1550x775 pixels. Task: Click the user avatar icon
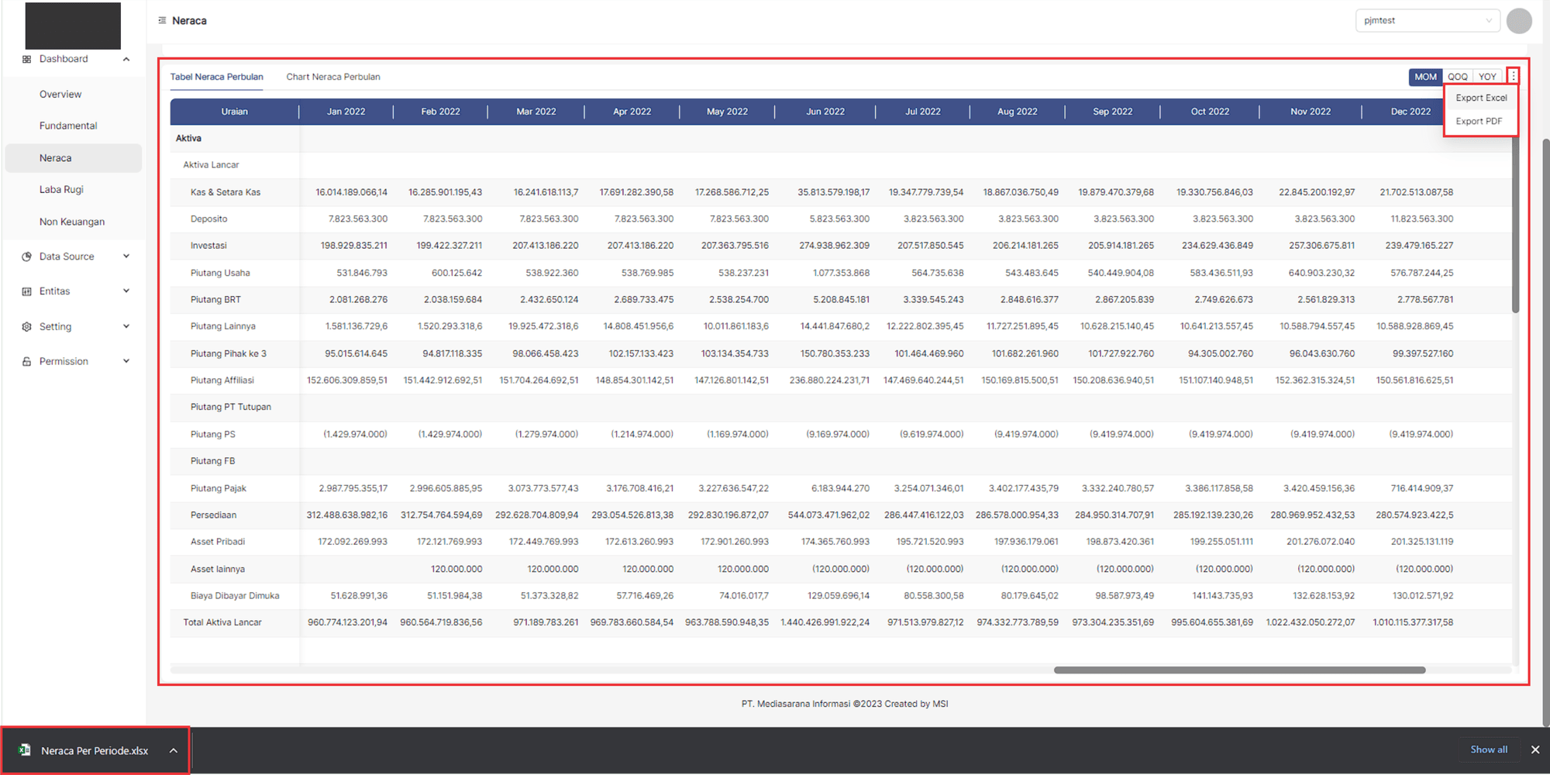point(1518,21)
